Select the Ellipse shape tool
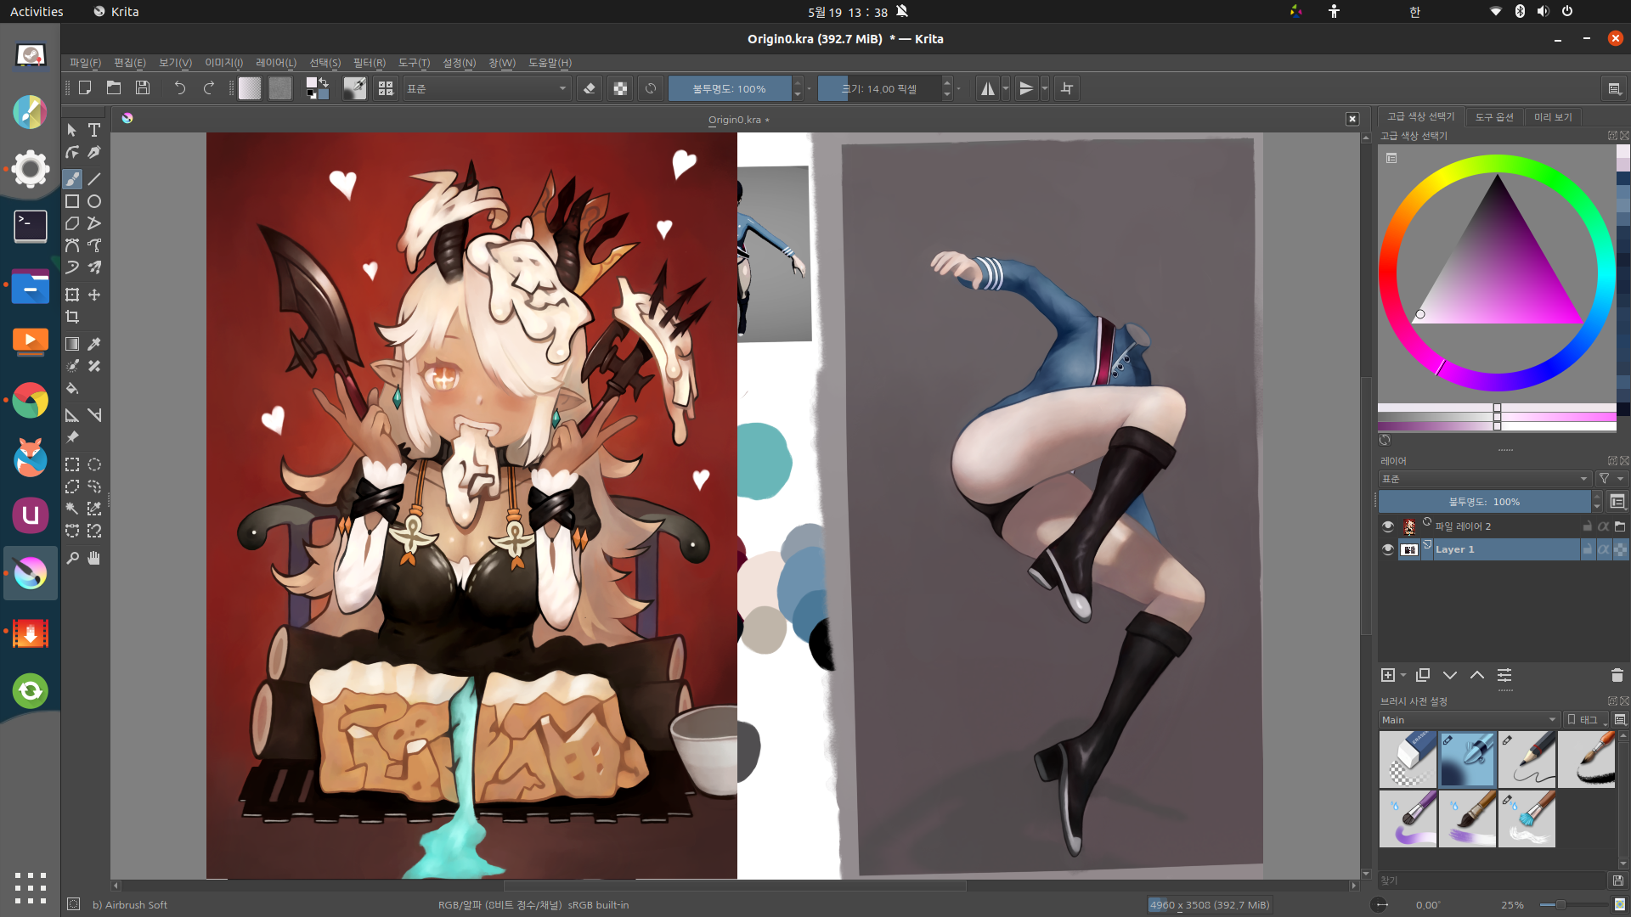Image resolution: width=1631 pixels, height=917 pixels. pyautogui.click(x=94, y=201)
